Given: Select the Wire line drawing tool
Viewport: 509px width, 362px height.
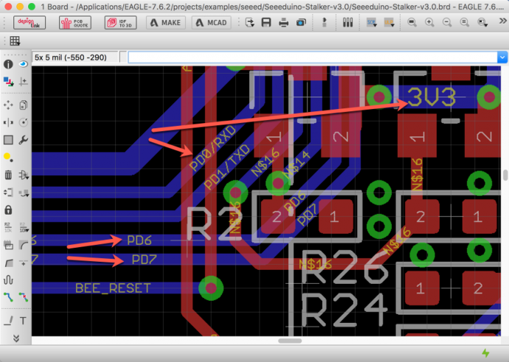Looking at the screenshot, I should (8, 321).
